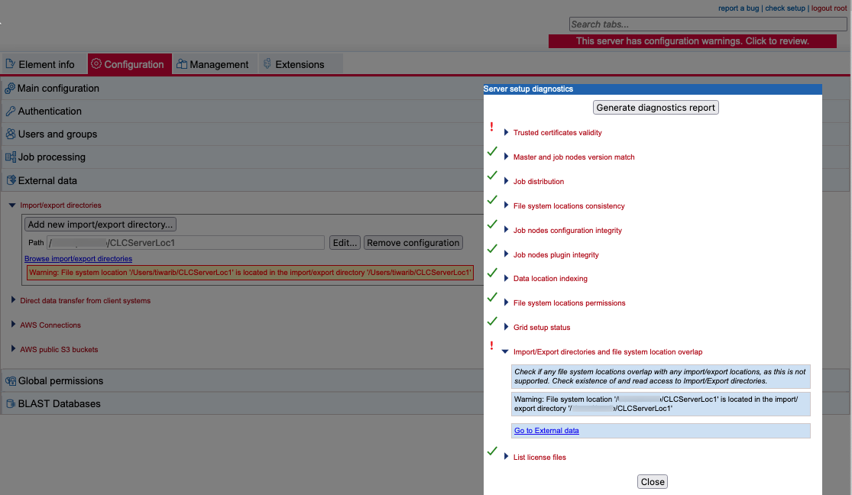The height and width of the screenshot is (495, 852).
Task: Click the green checkmark beside Data location indexing
Action: click(x=492, y=273)
